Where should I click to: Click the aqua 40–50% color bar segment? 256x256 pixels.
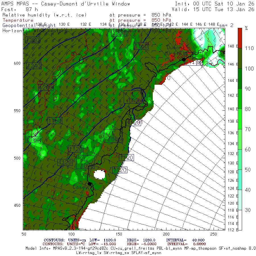pos(240,180)
